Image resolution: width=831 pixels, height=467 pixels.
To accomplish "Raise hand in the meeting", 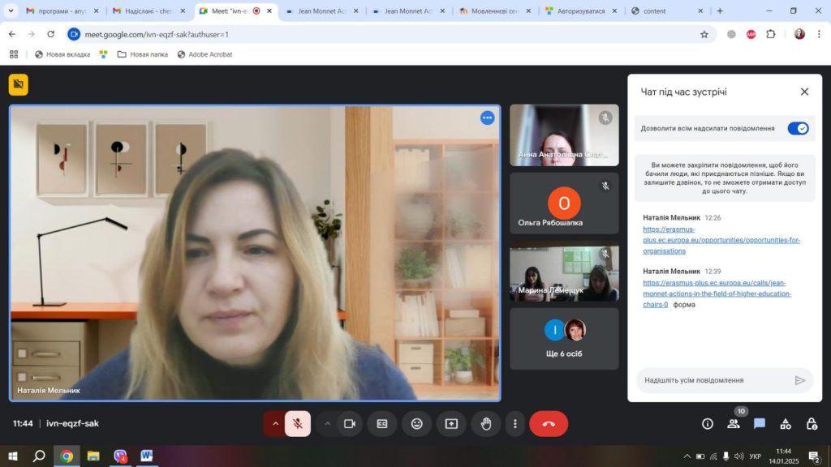I will 486,423.
